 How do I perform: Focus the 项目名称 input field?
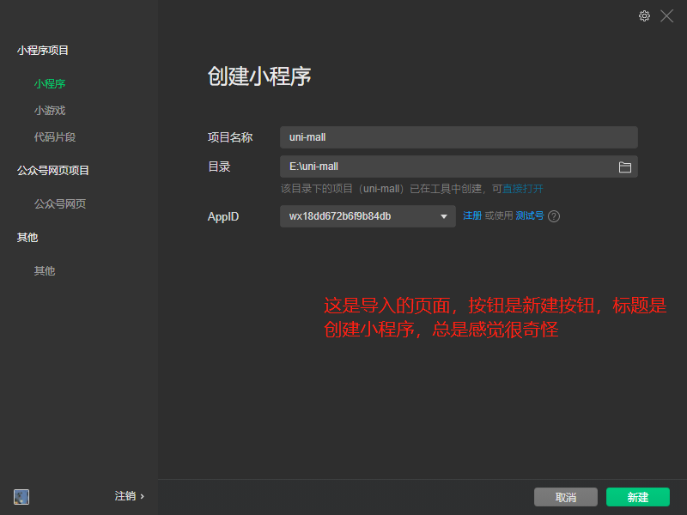click(459, 137)
